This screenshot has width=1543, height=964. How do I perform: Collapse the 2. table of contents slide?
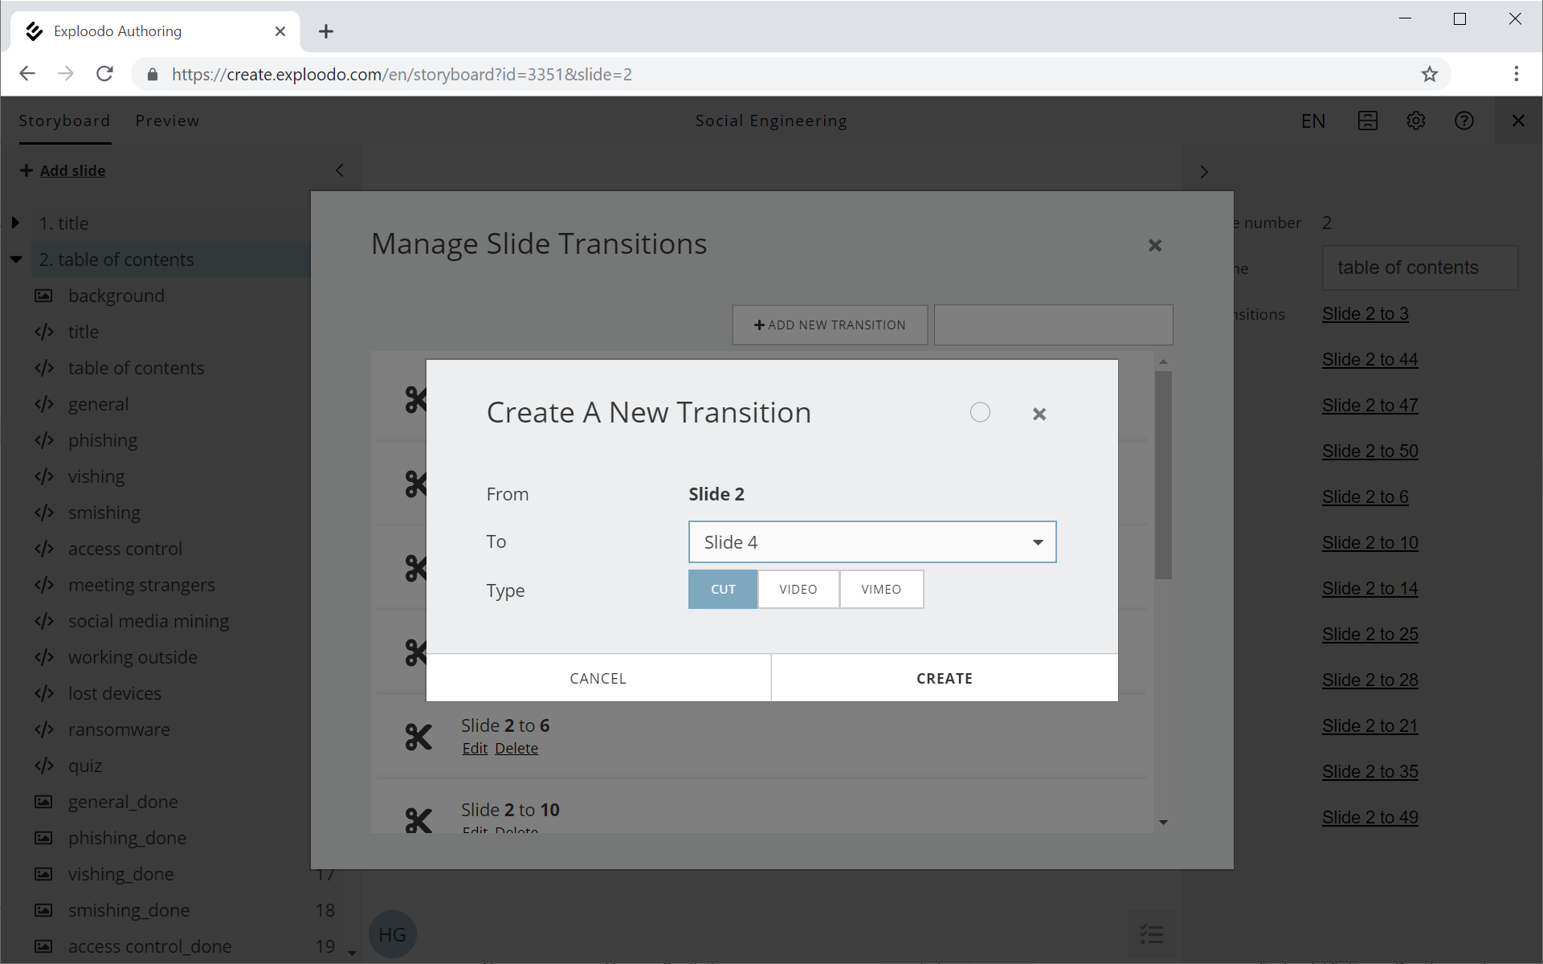pyautogui.click(x=16, y=259)
